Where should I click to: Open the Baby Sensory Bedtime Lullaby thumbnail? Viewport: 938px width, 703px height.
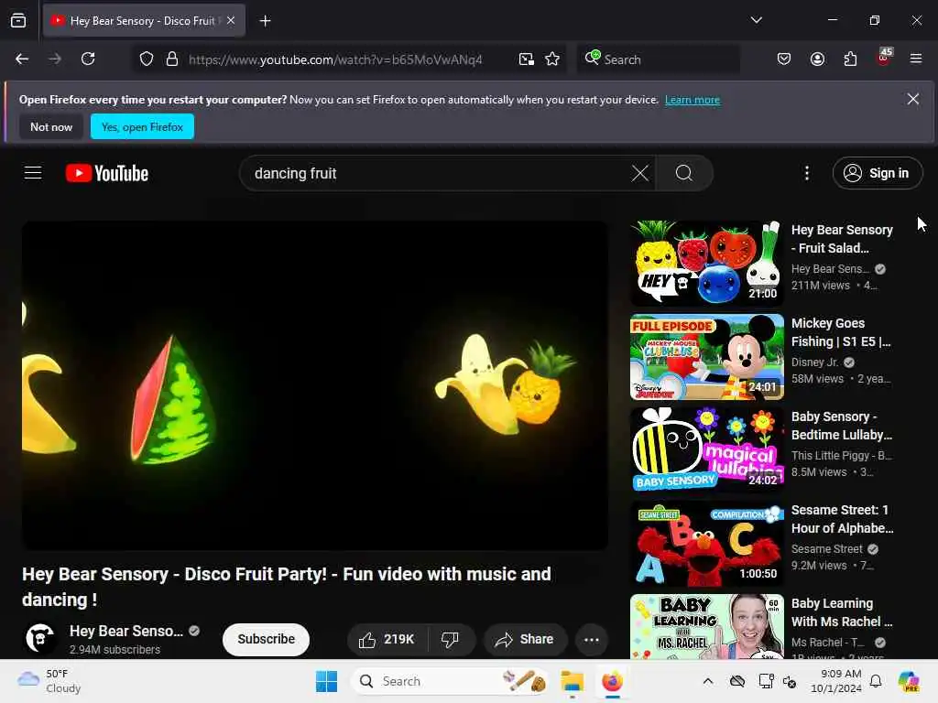point(707,450)
